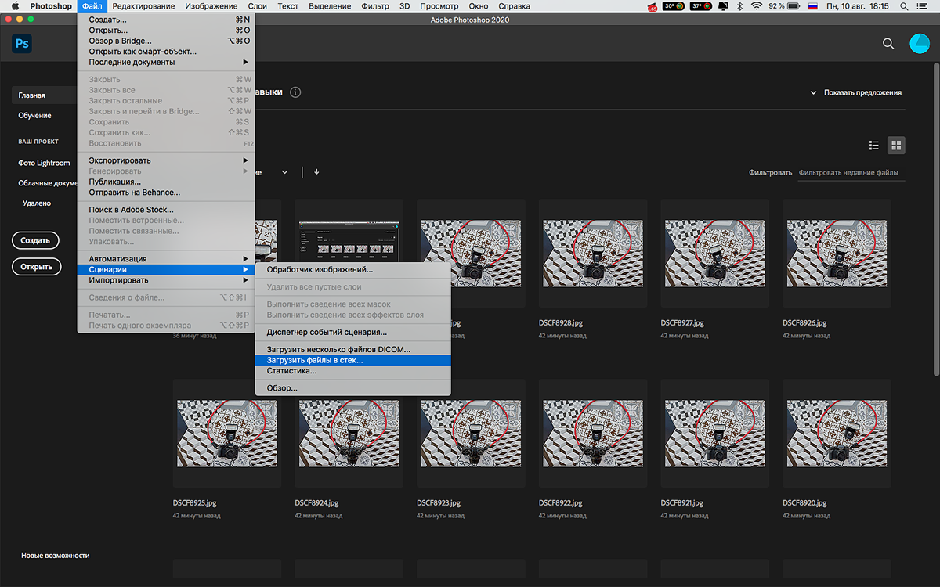Click the Photoshop Ps home logo
Viewport: 940px width, 587px height.
(x=22, y=44)
